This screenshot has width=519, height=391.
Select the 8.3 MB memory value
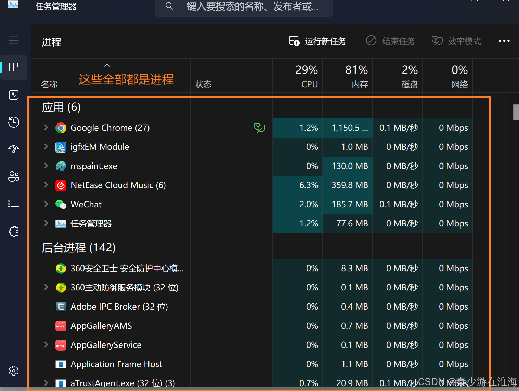(x=354, y=269)
